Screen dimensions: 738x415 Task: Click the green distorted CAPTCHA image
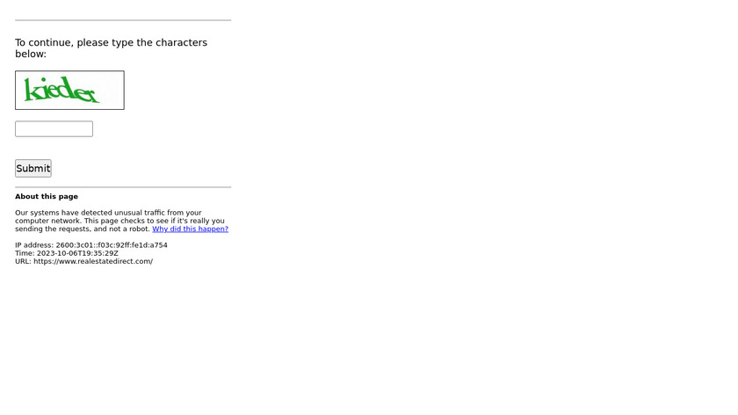coord(69,91)
